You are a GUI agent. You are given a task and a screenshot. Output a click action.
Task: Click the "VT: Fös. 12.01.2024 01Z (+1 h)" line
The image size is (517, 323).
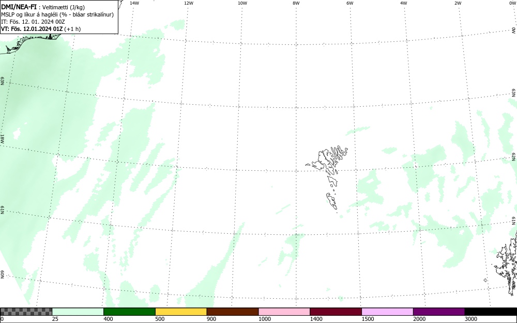(41, 29)
